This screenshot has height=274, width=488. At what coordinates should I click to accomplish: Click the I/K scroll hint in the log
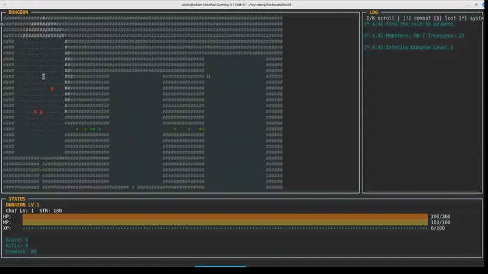380,18
